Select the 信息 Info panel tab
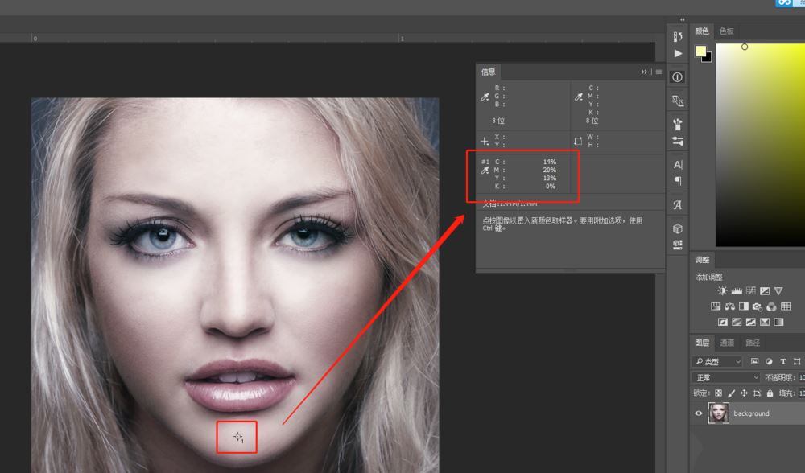Screen dimensions: 805x473 (x=489, y=72)
